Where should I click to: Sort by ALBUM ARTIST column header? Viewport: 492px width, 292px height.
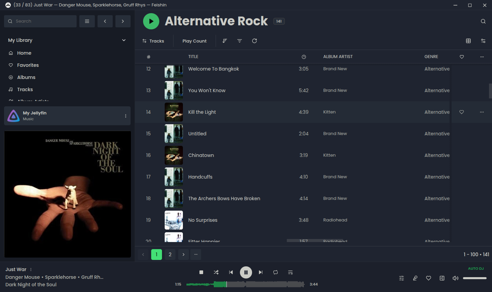coord(338,57)
